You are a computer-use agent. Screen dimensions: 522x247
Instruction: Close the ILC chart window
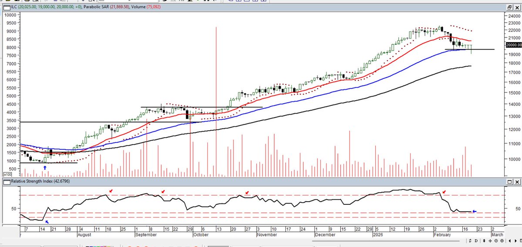pos(517,7)
